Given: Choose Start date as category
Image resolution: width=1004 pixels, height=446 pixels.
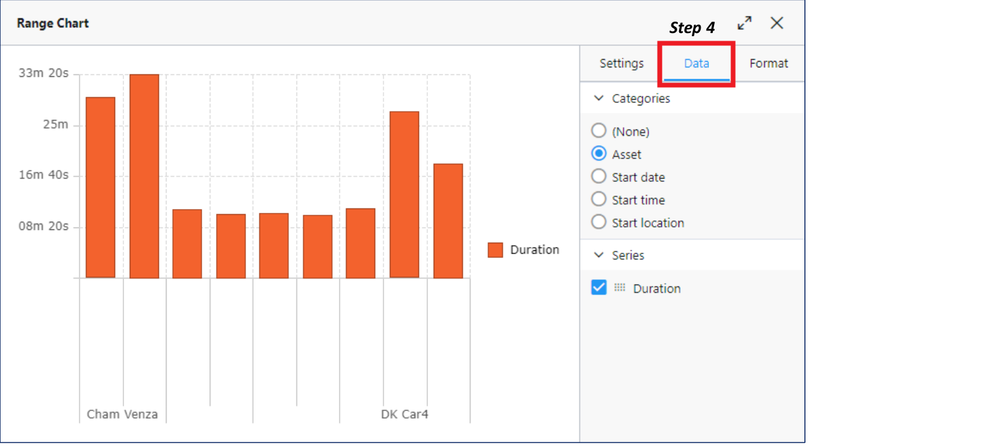Looking at the screenshot, I should [x=598, y=177].
